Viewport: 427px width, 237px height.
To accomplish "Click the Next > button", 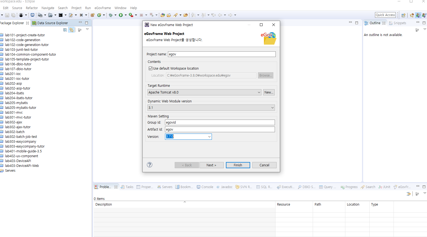I will [211, 165].
